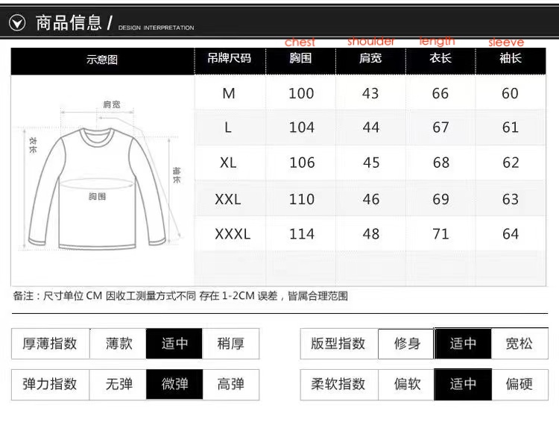Pick the 微弹 elasticity option
The width and height of the screenshot is (559, 422).
[174, 384]
